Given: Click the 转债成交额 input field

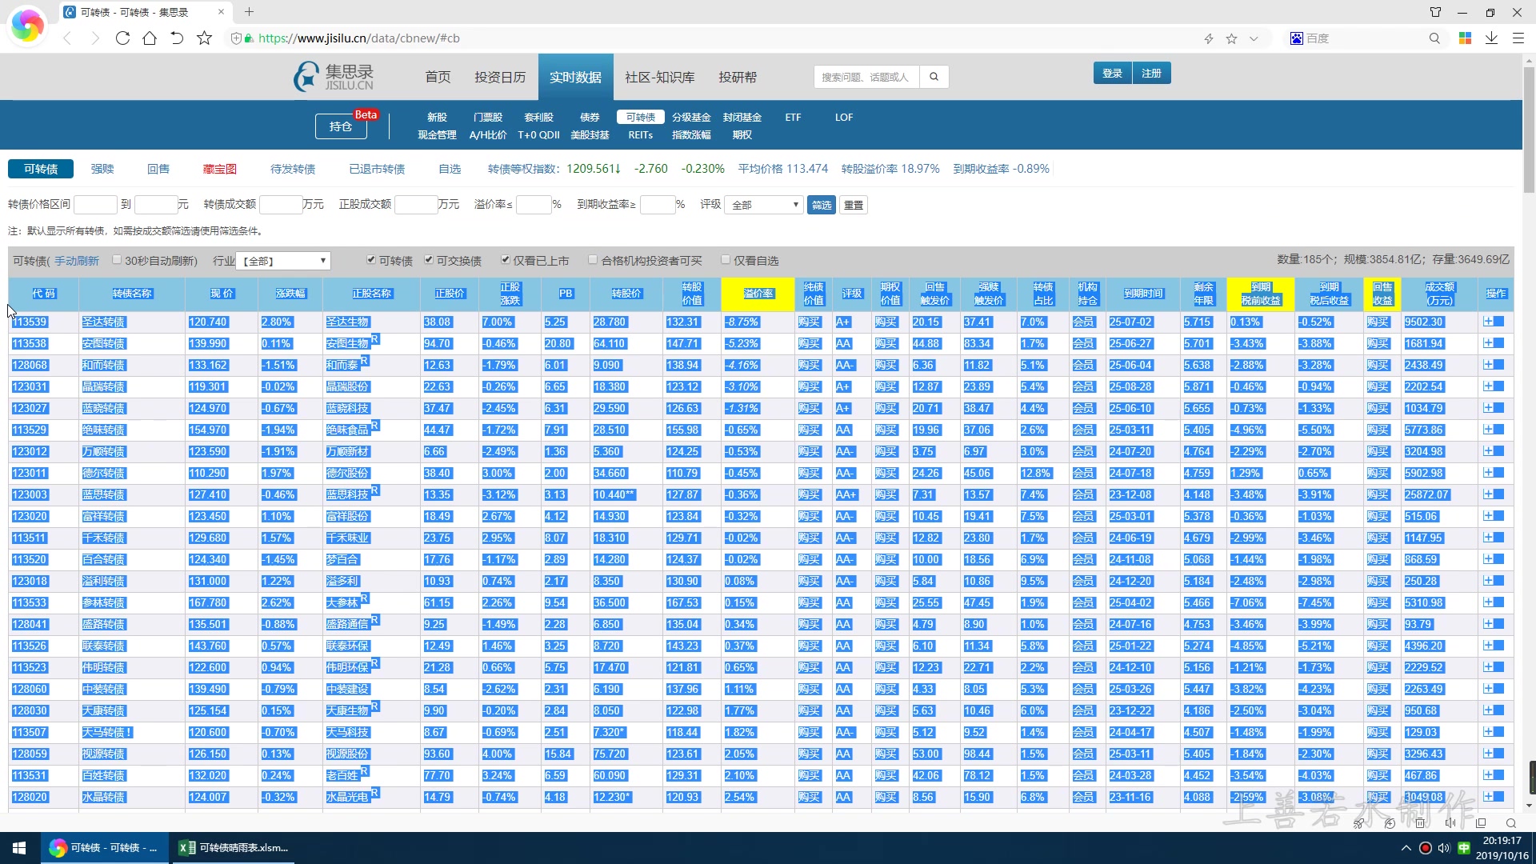Looking at the screenshot, I should (x=281, y=205).
